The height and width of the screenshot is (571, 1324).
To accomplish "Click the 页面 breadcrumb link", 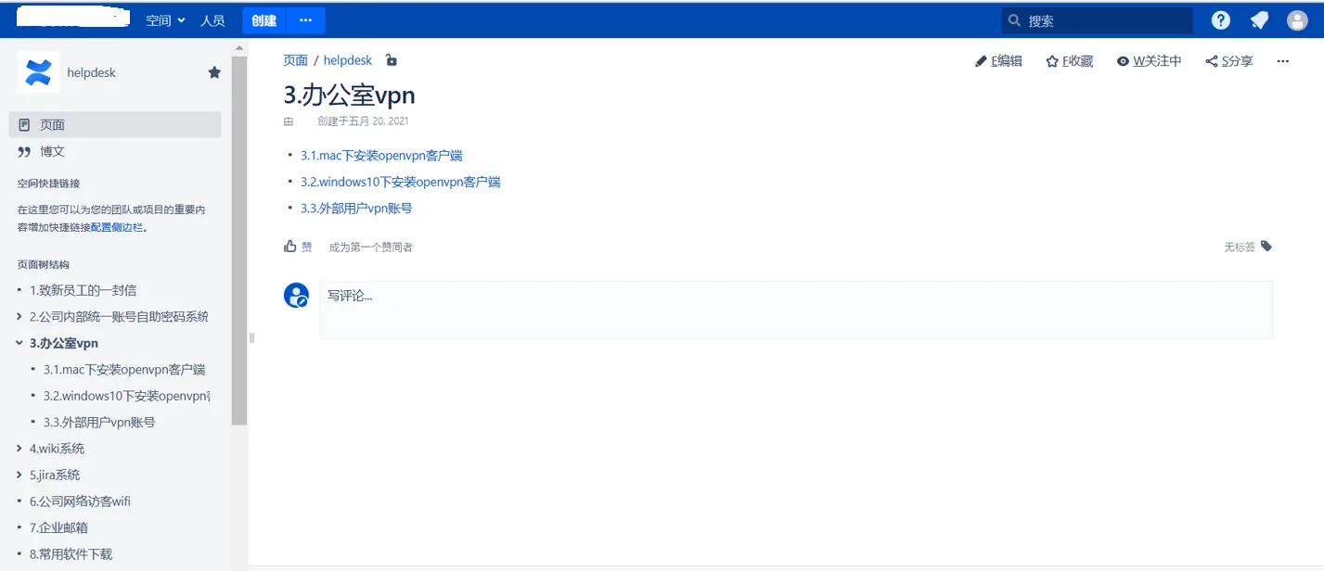I will click(x=295, y=60).
